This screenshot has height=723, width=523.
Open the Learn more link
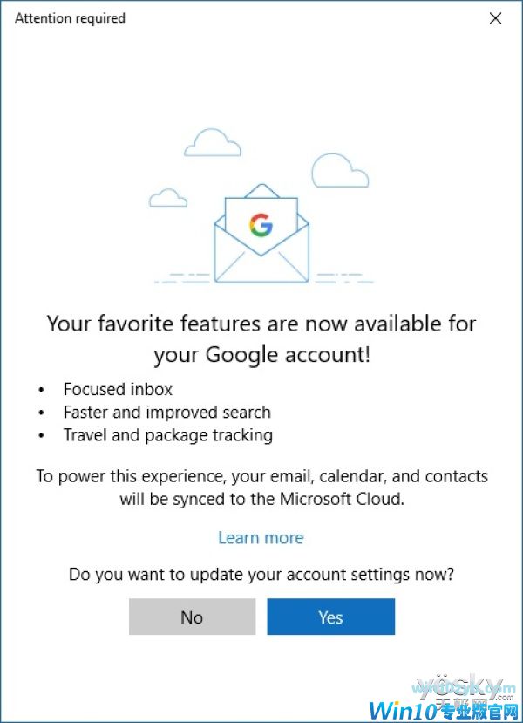tap(261, 537)
